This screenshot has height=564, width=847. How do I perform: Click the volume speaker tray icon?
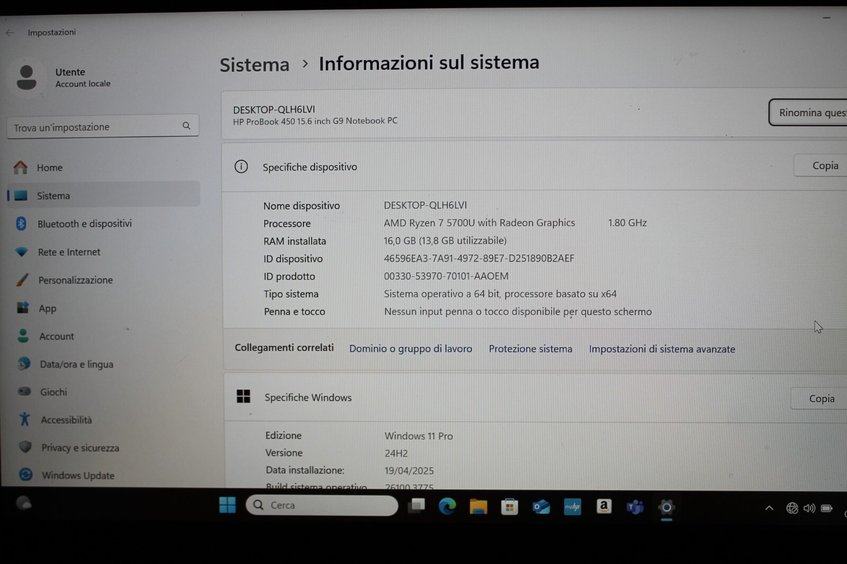809,508
